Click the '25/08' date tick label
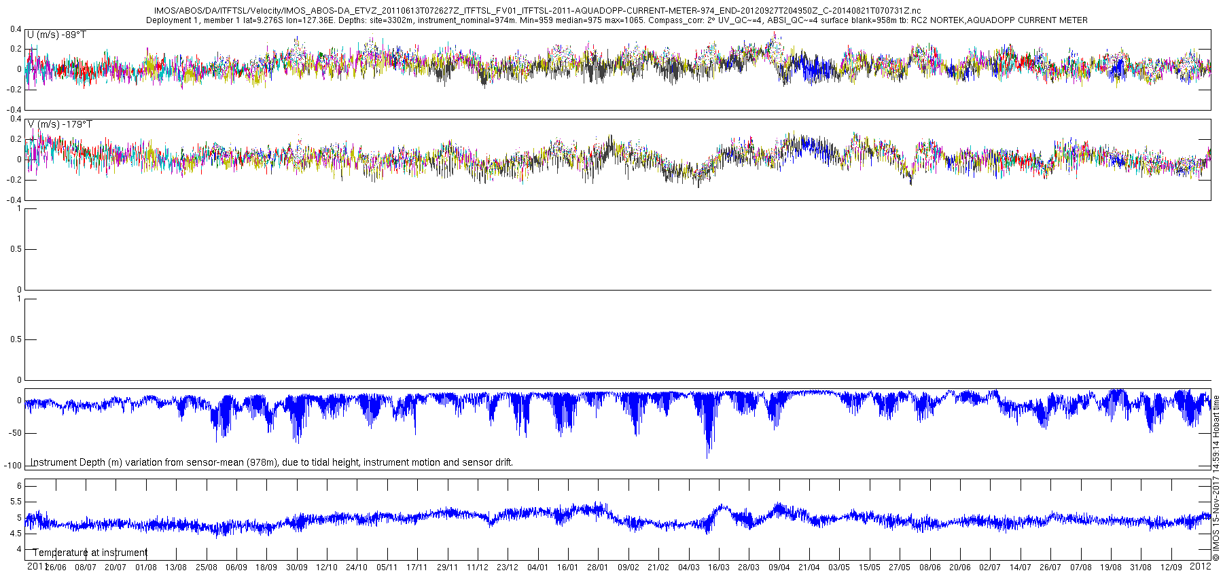Viewport: 1223px width, 577px height. 207,567
